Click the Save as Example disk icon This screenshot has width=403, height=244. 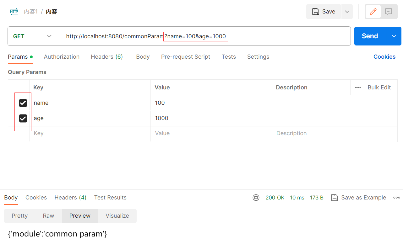click(335, 198)
